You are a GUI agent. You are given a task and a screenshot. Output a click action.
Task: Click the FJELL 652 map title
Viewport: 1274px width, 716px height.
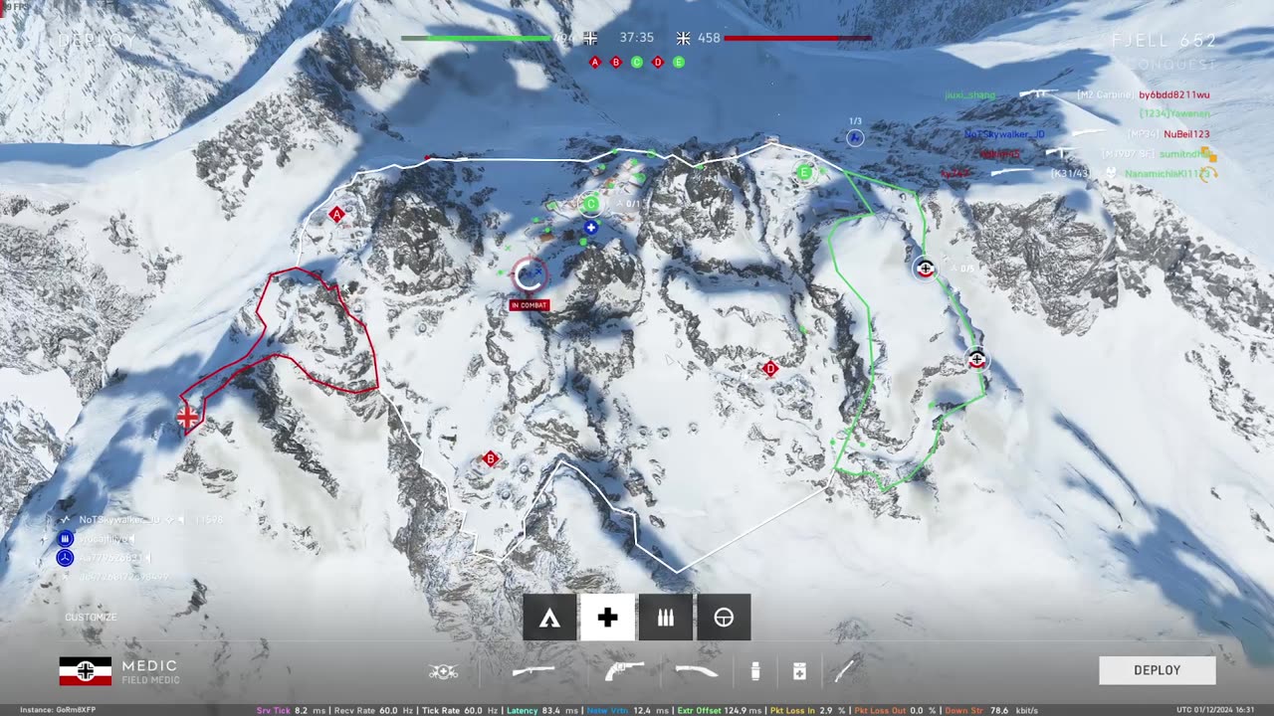tap(1165, 41)
